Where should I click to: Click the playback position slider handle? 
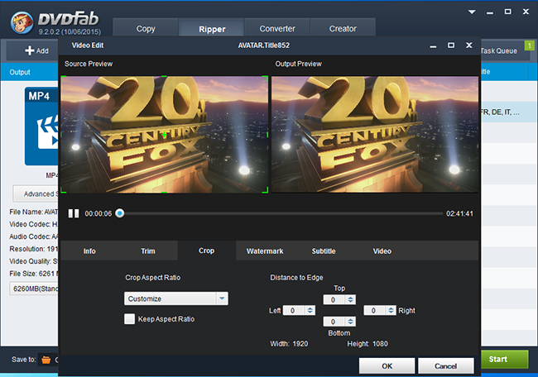[120, 213]
